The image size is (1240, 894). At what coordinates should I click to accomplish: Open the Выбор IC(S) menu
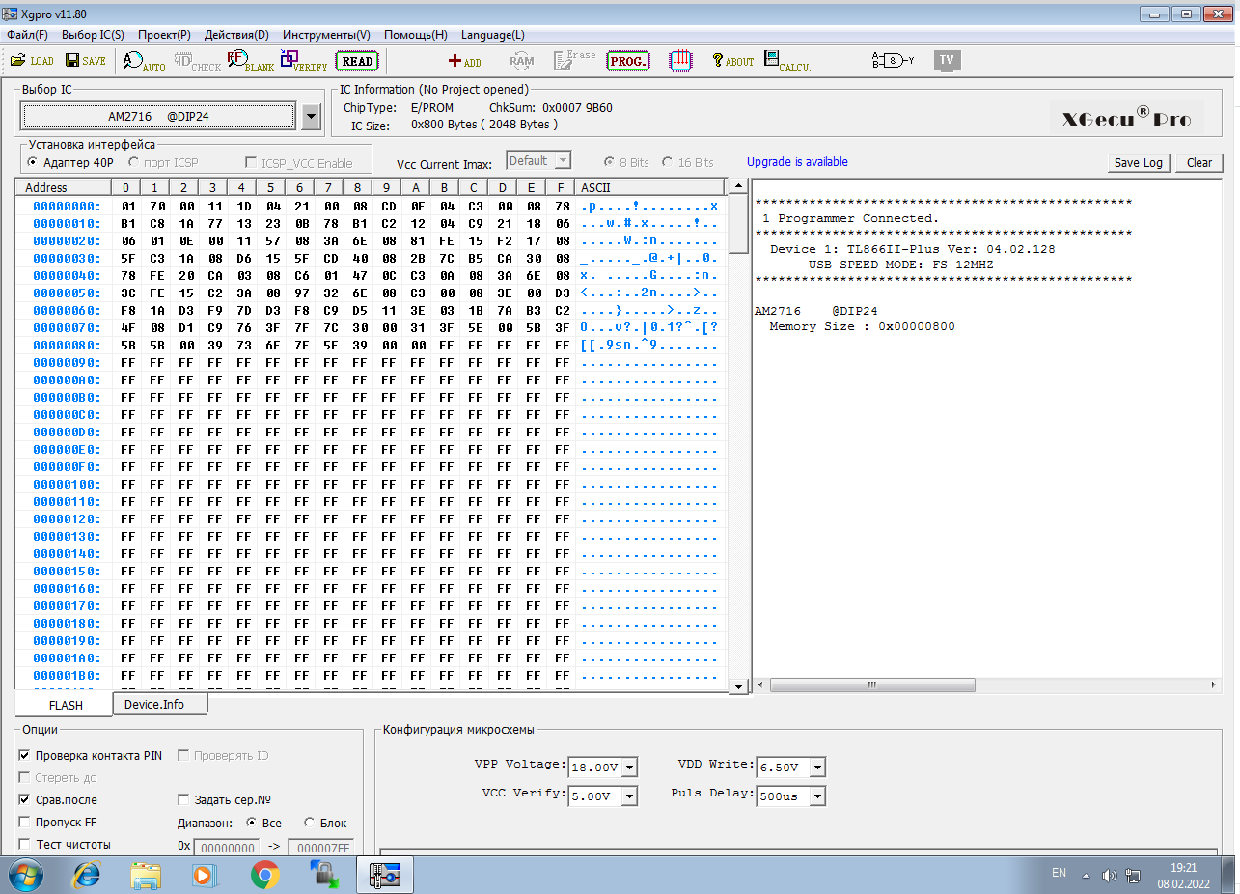coord(93,35)
